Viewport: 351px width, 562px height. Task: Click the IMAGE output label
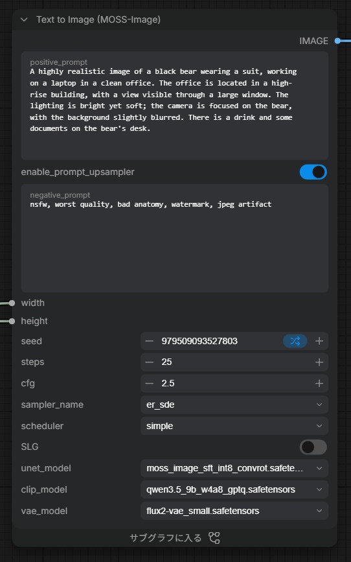(313, 41)
